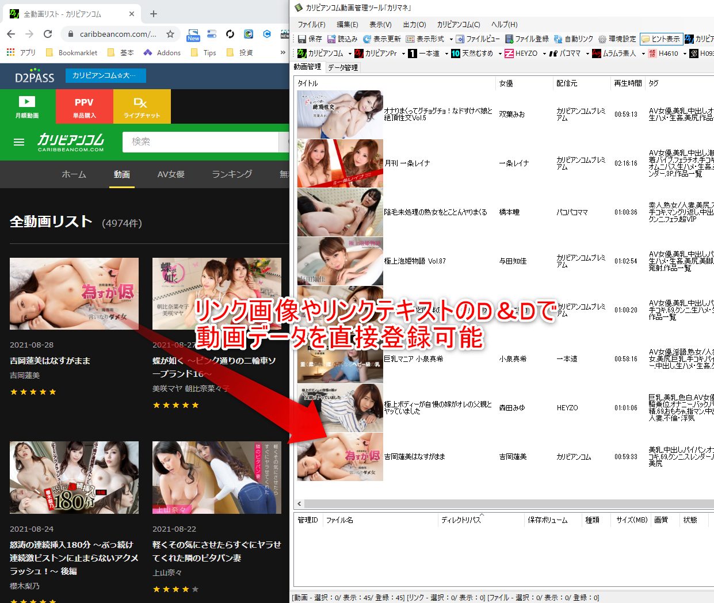Image resolution: width=714 pixels, height=603 pixels.
Task: Sort list by 配信元 column header
Action: [x=581, y=83]
